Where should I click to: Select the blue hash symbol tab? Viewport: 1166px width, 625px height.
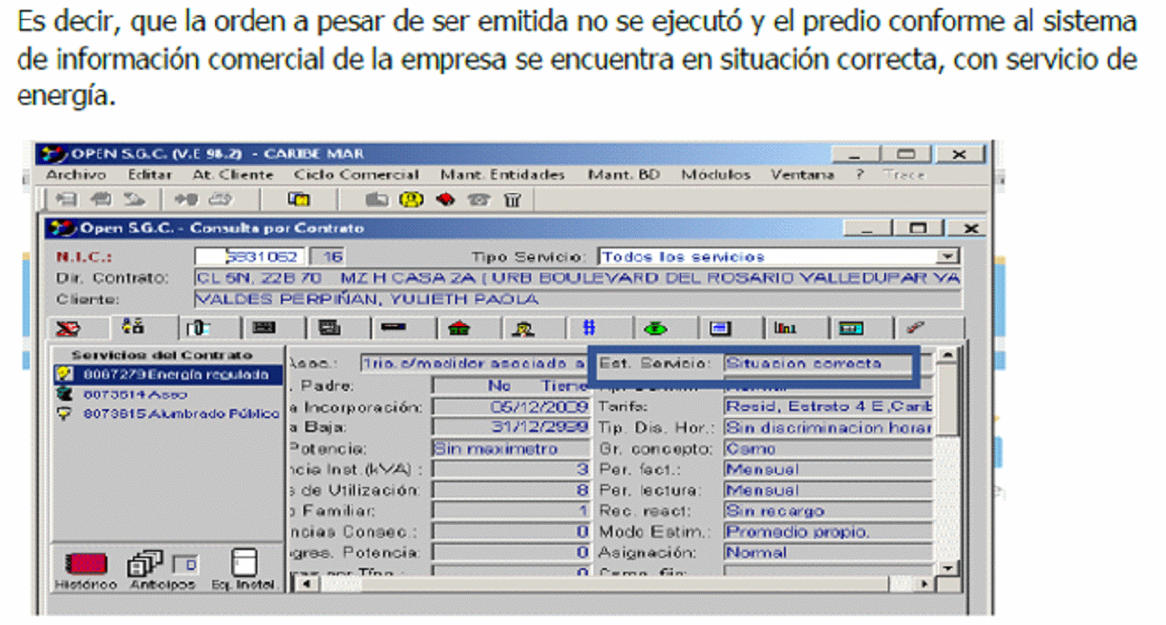589,329
